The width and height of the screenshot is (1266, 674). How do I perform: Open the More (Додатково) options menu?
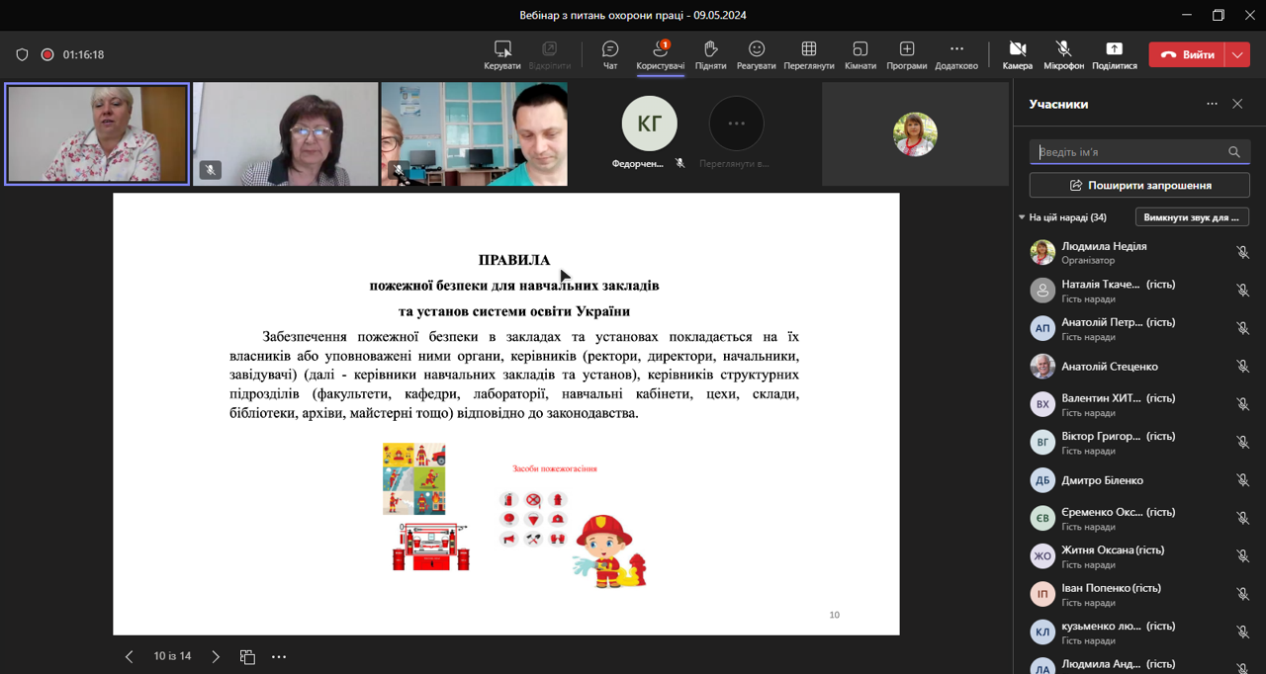point(955,50)
